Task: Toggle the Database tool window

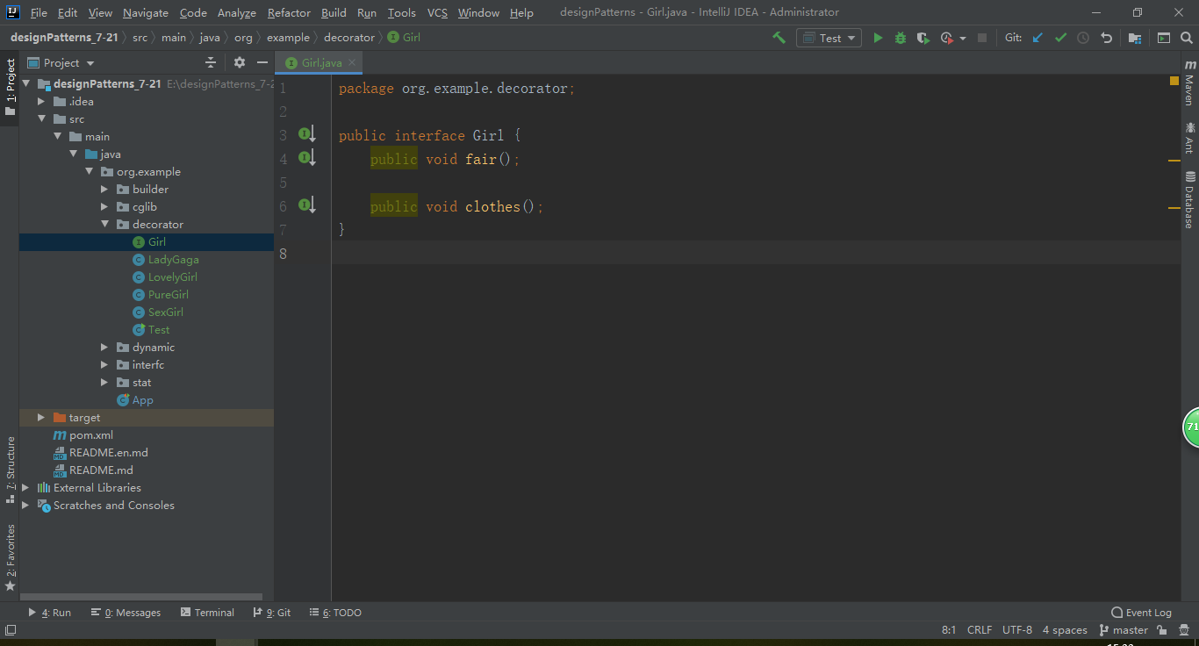Action: tap(1189, 200)
